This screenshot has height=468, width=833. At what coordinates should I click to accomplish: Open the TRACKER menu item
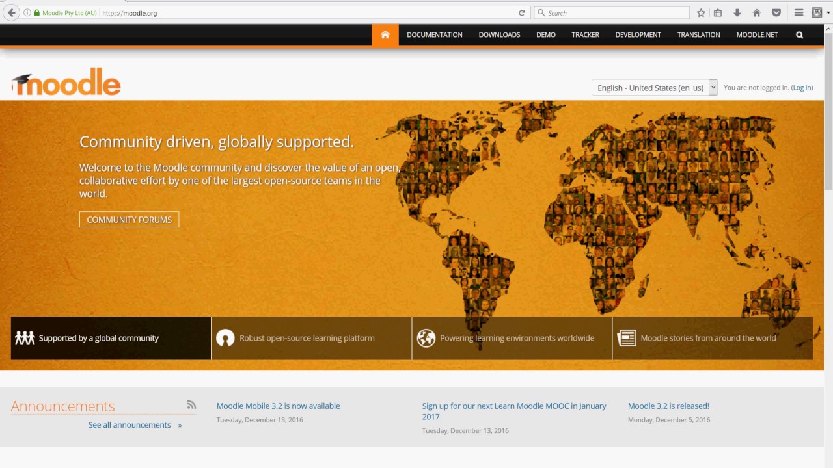click(585, 35)
